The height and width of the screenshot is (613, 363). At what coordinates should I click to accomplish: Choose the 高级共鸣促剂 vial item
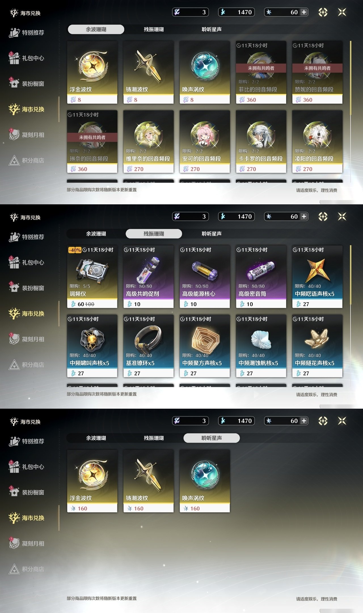point(148,277)
